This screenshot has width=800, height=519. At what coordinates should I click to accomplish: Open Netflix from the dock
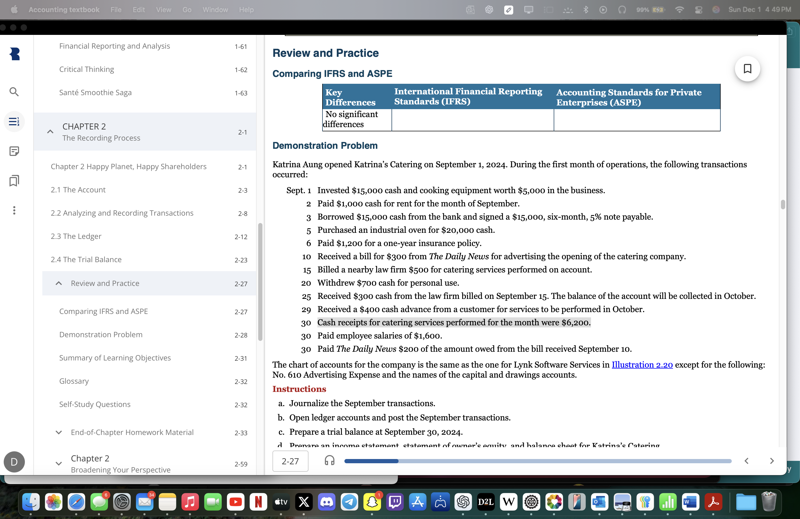tap(258, 502)
